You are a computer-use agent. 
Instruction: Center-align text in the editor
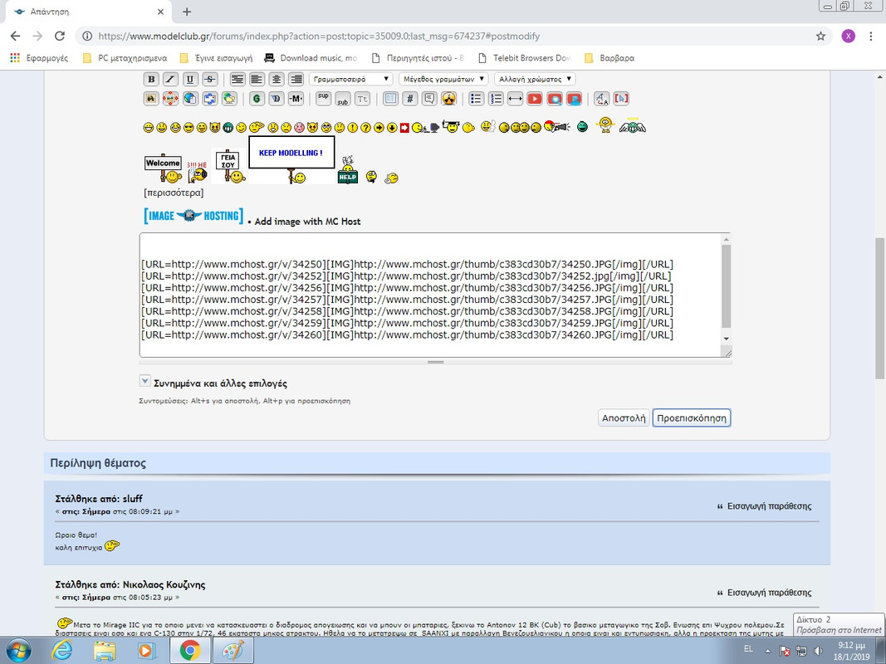click(277, 80)
